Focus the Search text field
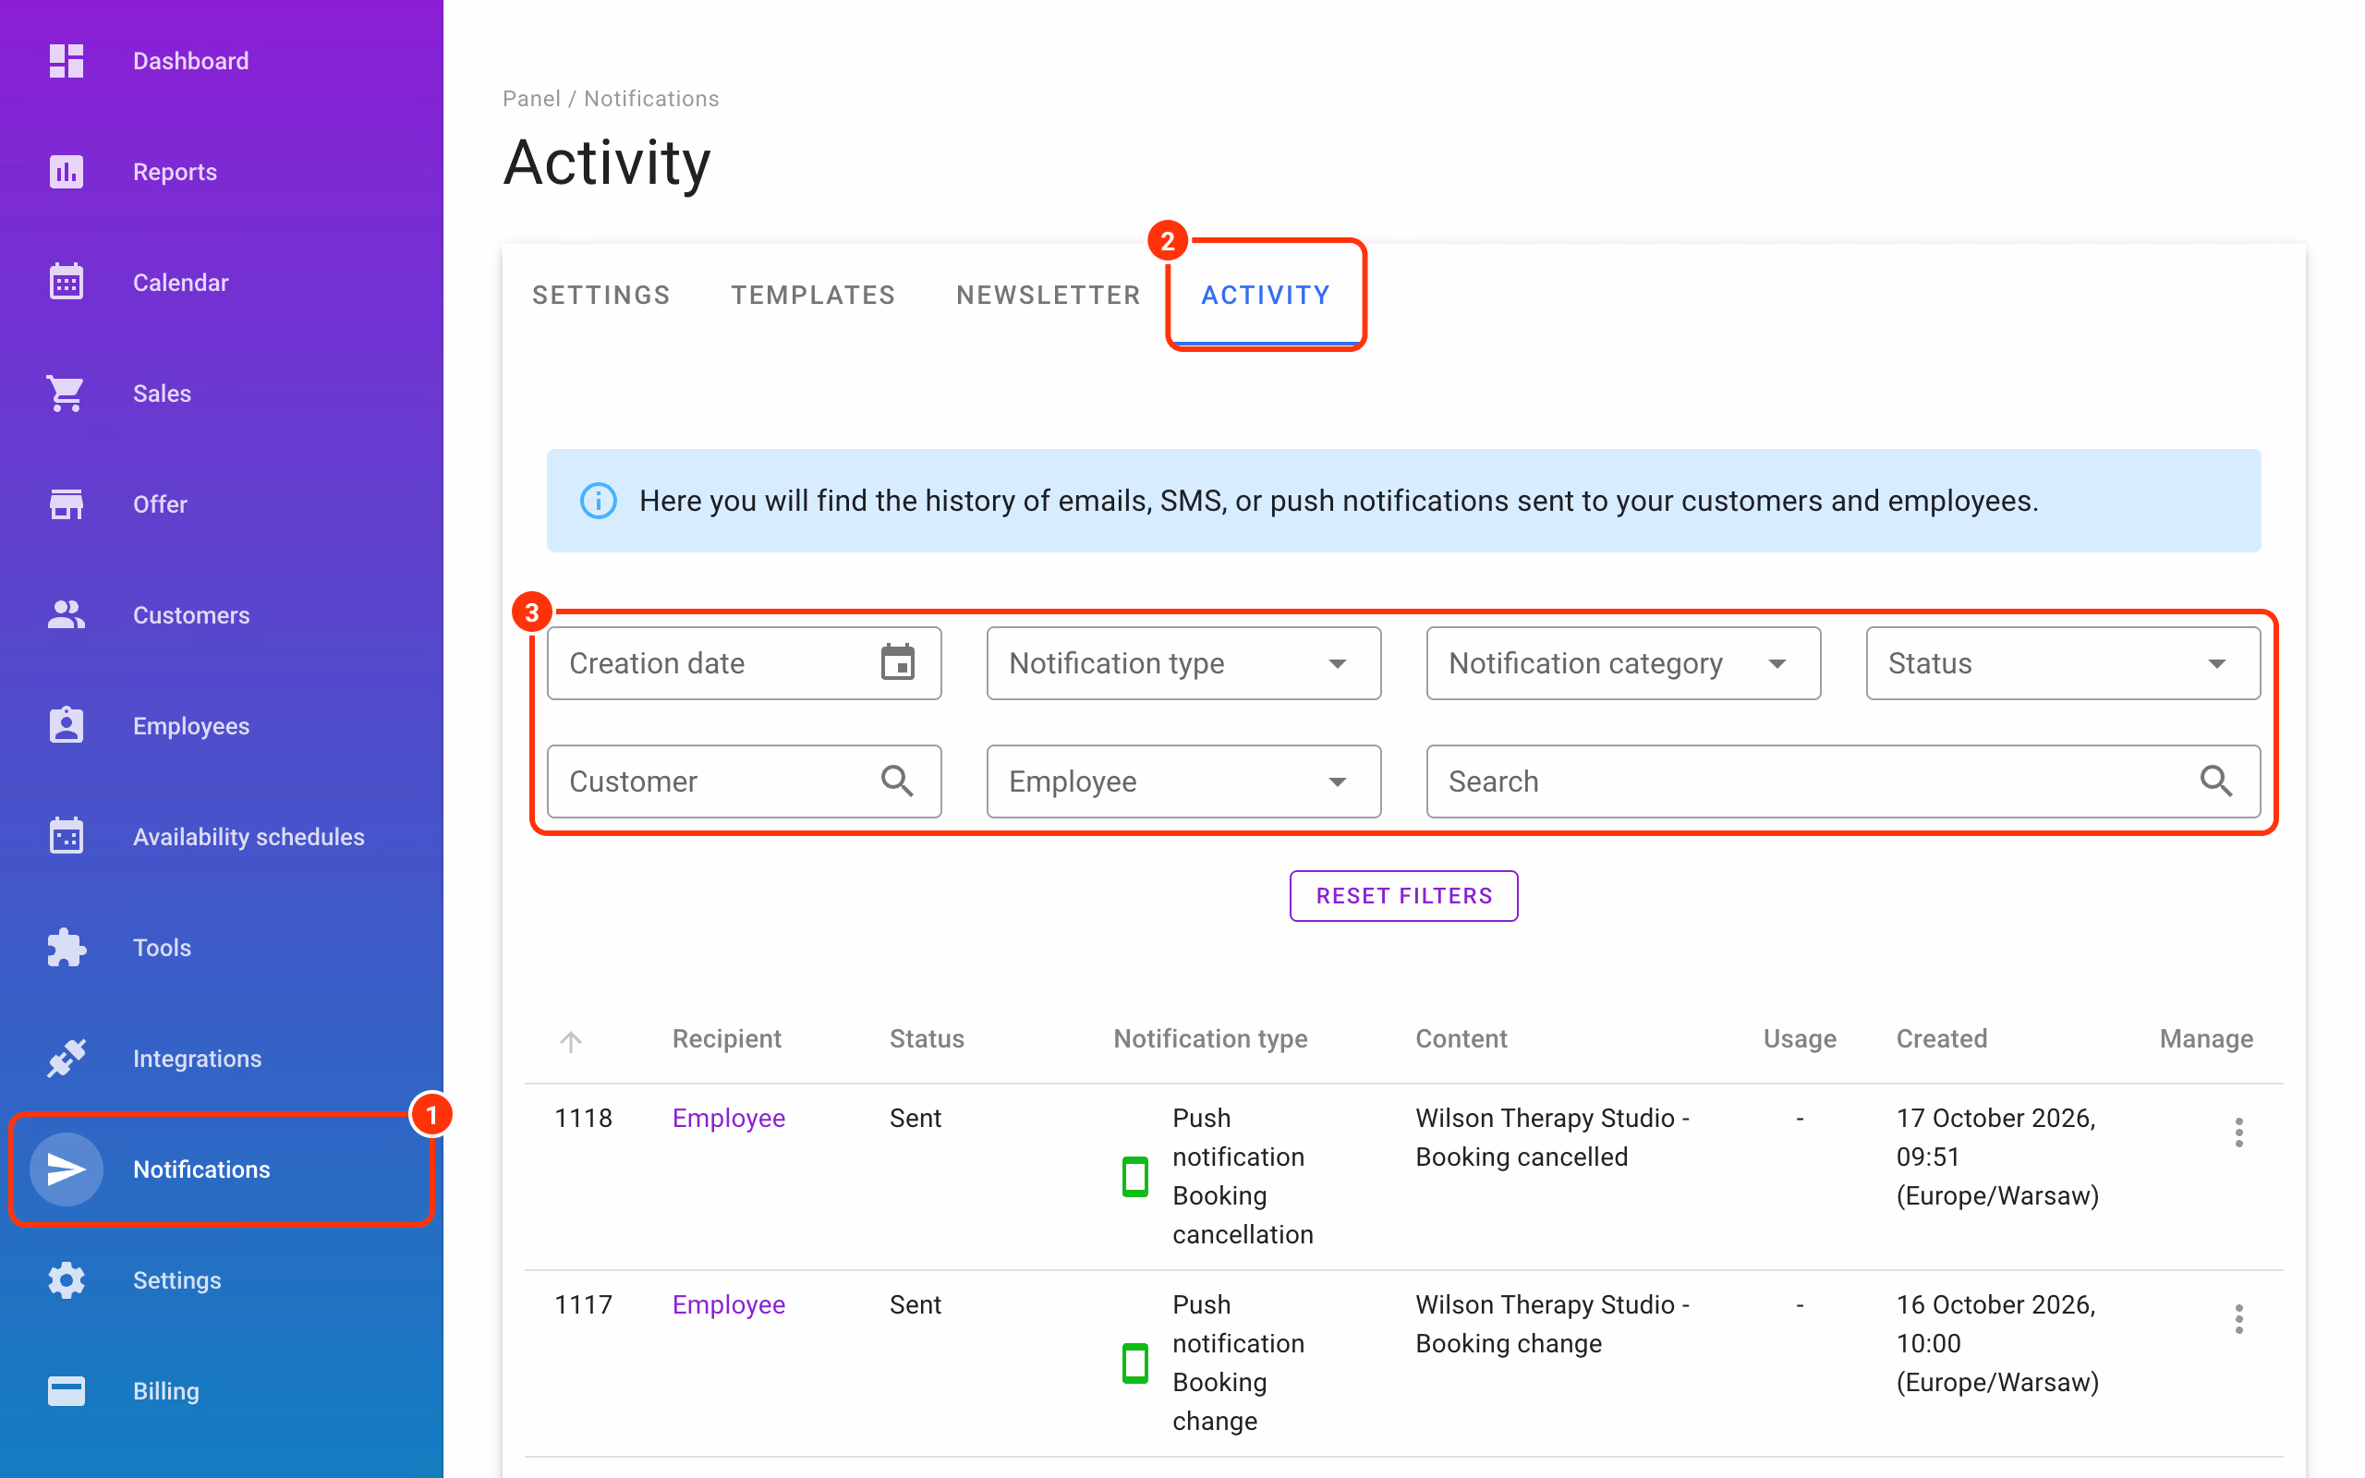The image size is (2365, 1478). click(1843, 781)
